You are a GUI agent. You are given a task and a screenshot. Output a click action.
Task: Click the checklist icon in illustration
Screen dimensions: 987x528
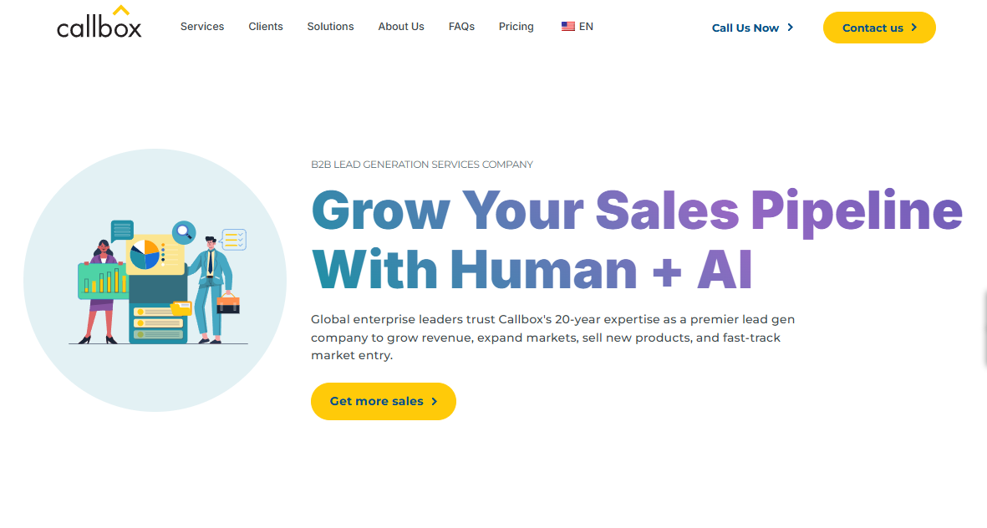click(234, 240)
